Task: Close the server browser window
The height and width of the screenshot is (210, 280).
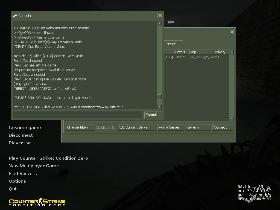Action: 232,32
